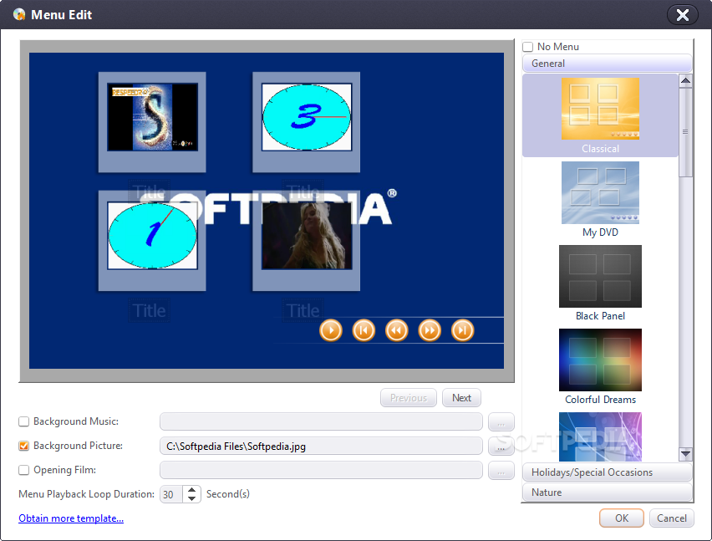
Task: Click the orange Play button in menu preview
Action: [331, 330]
